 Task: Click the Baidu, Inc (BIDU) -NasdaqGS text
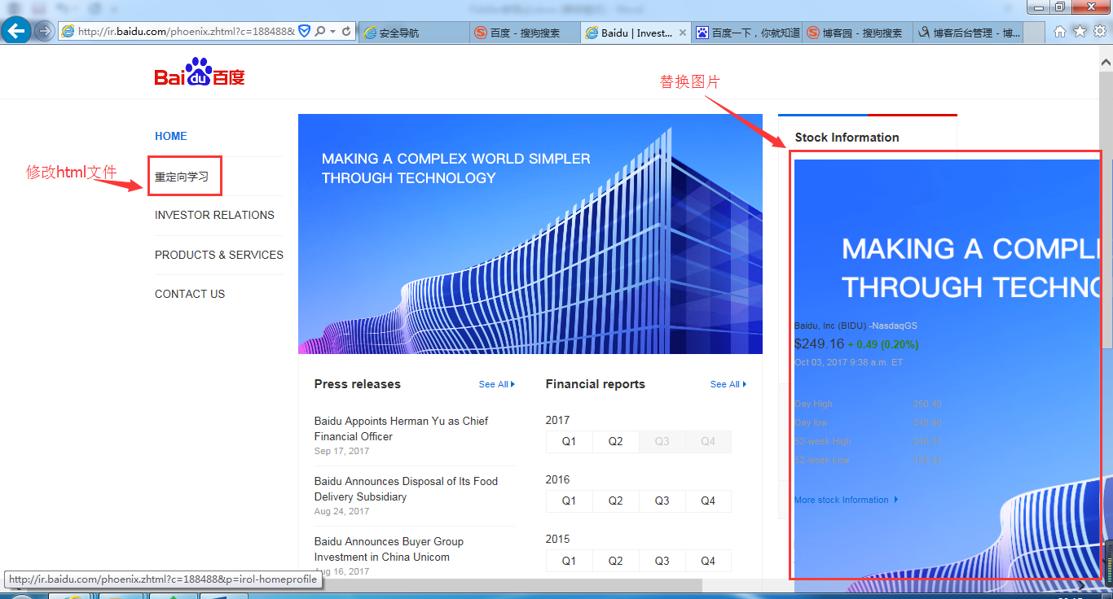coord(856,326)
